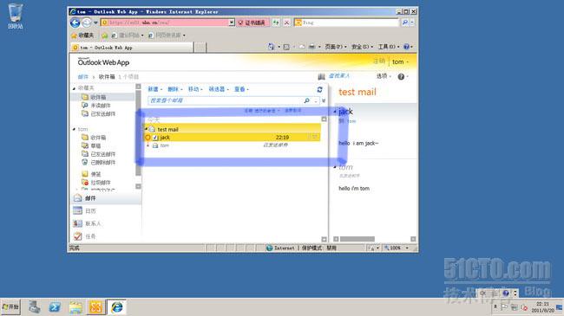The image size is (564, 316).
Task: Open the Page menu in the IE command bar
Action: (x=335, y=47)
